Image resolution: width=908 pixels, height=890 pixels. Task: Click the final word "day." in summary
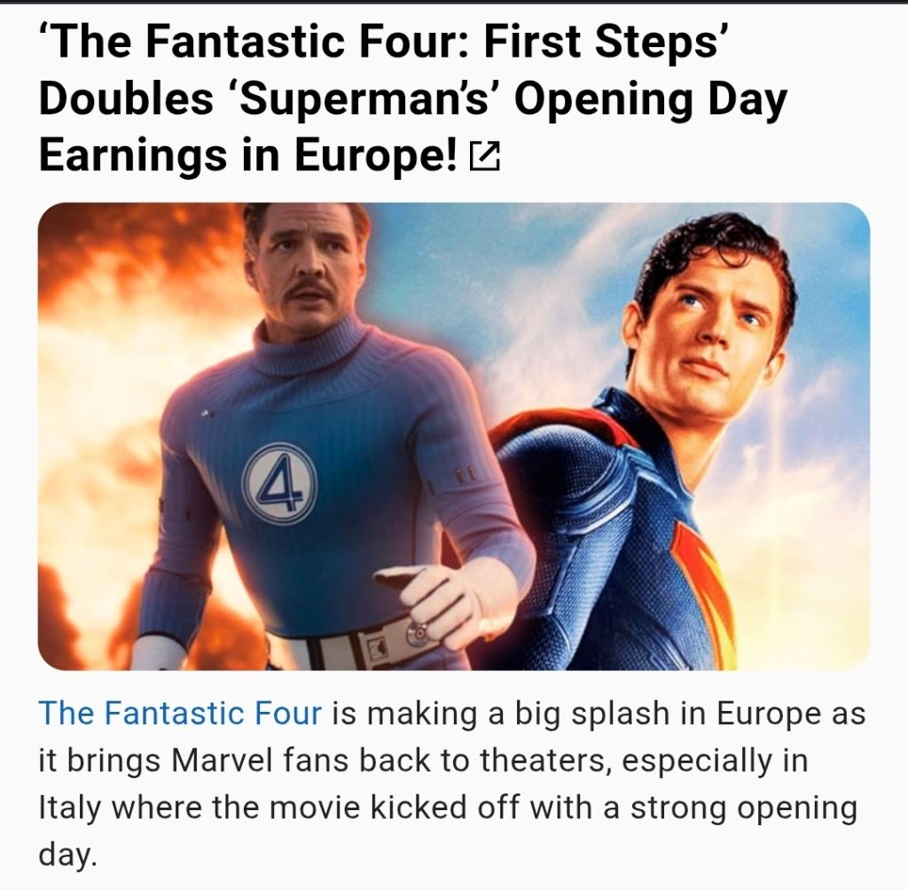tap(66, 855)
